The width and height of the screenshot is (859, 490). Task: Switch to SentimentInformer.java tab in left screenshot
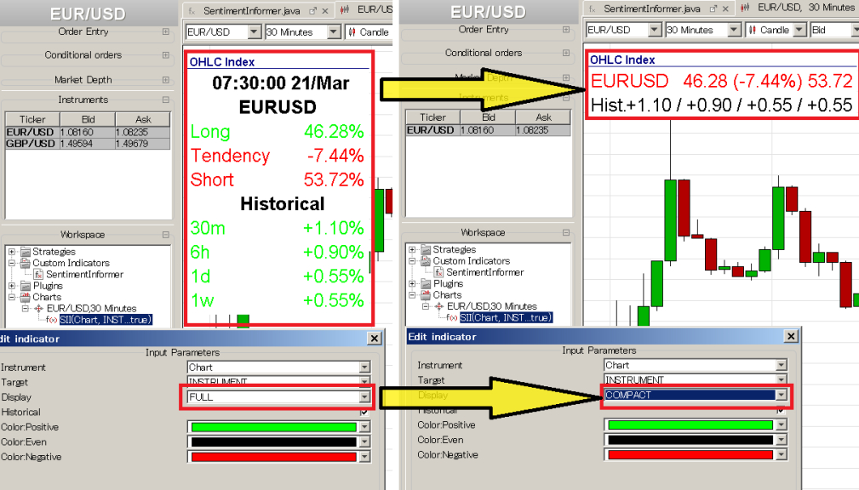[252, 11]
